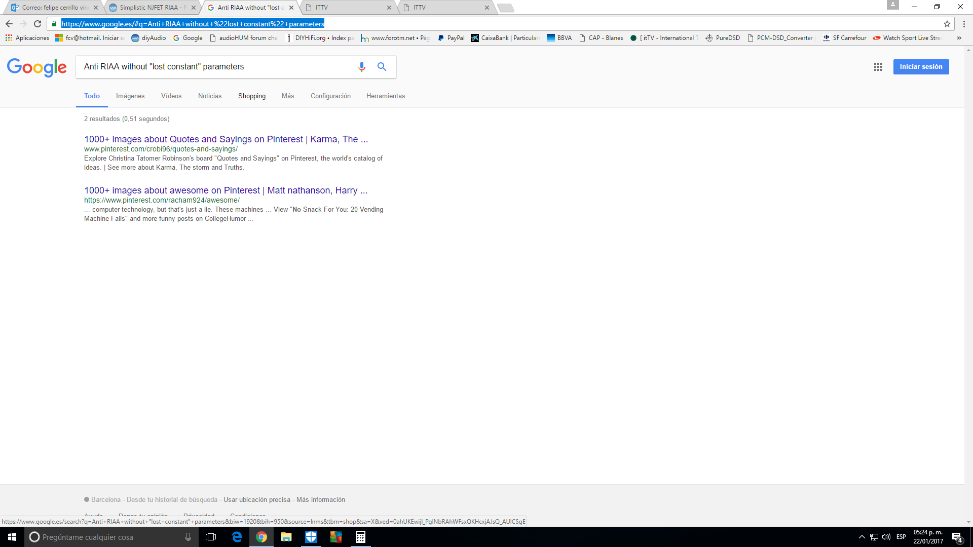973x547 pixels.
Task: Click the Cortana microphone icon
Action: 188,537
